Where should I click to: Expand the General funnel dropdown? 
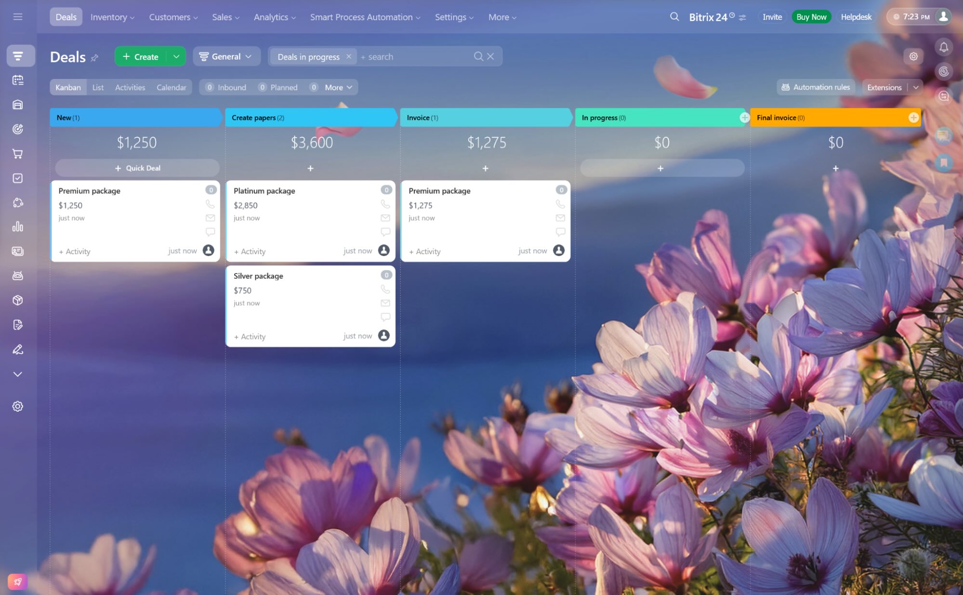226,56
